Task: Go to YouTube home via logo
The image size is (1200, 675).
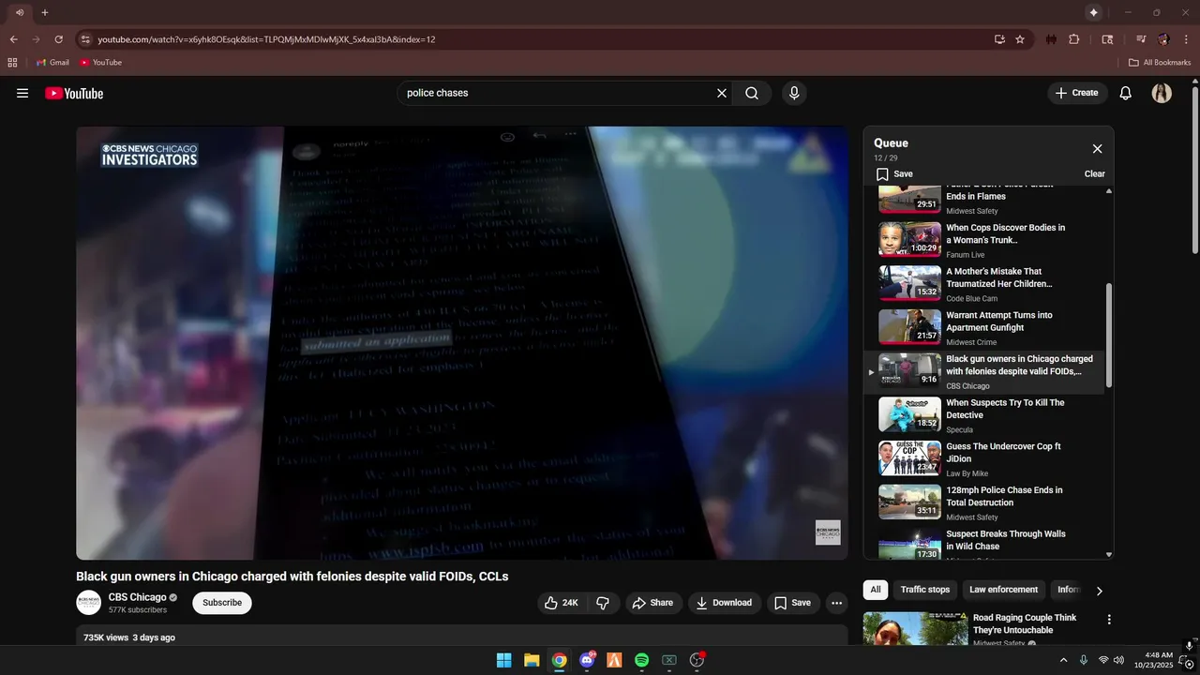Action: coord(74,93)
